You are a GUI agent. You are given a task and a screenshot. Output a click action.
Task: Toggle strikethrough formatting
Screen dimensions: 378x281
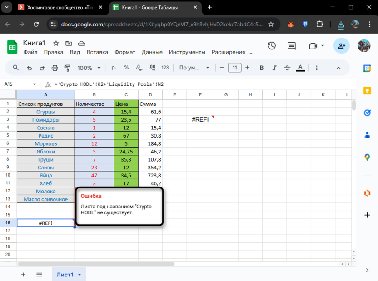click(x=287, y=68)
